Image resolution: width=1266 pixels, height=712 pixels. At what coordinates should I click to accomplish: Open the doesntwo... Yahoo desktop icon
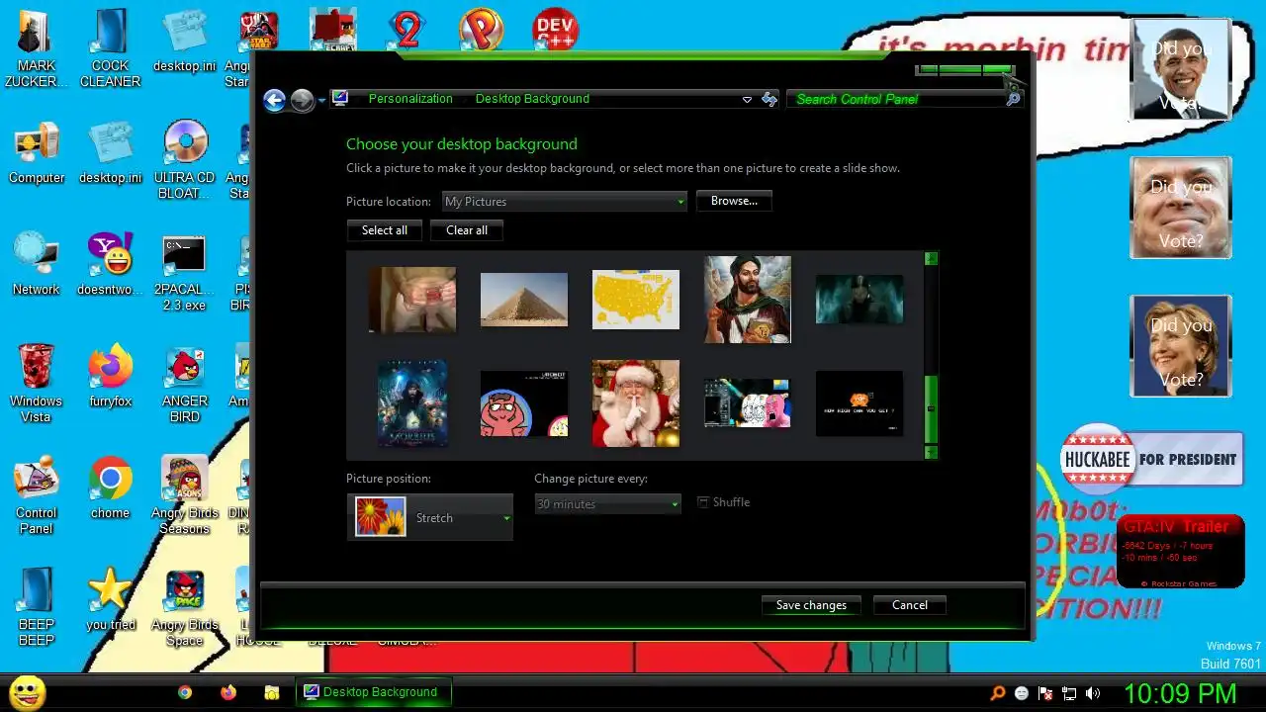pos(110,265)
